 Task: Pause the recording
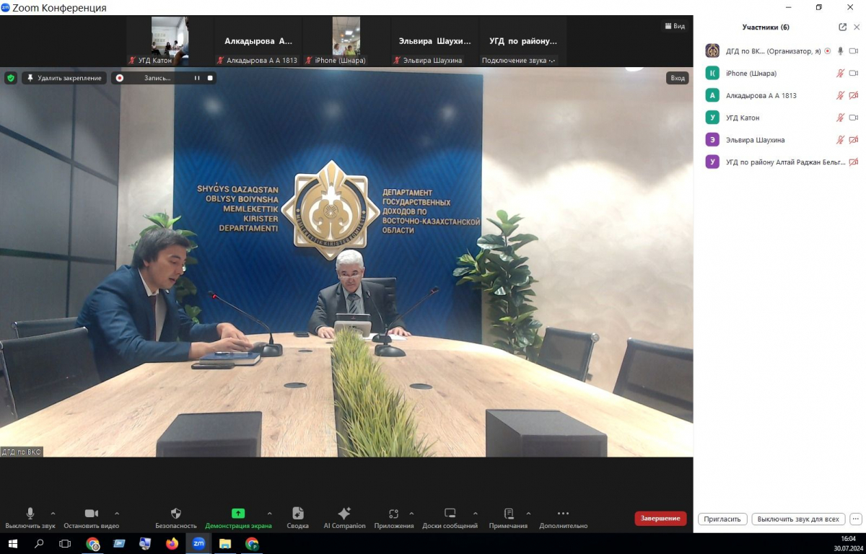point(196,78)
